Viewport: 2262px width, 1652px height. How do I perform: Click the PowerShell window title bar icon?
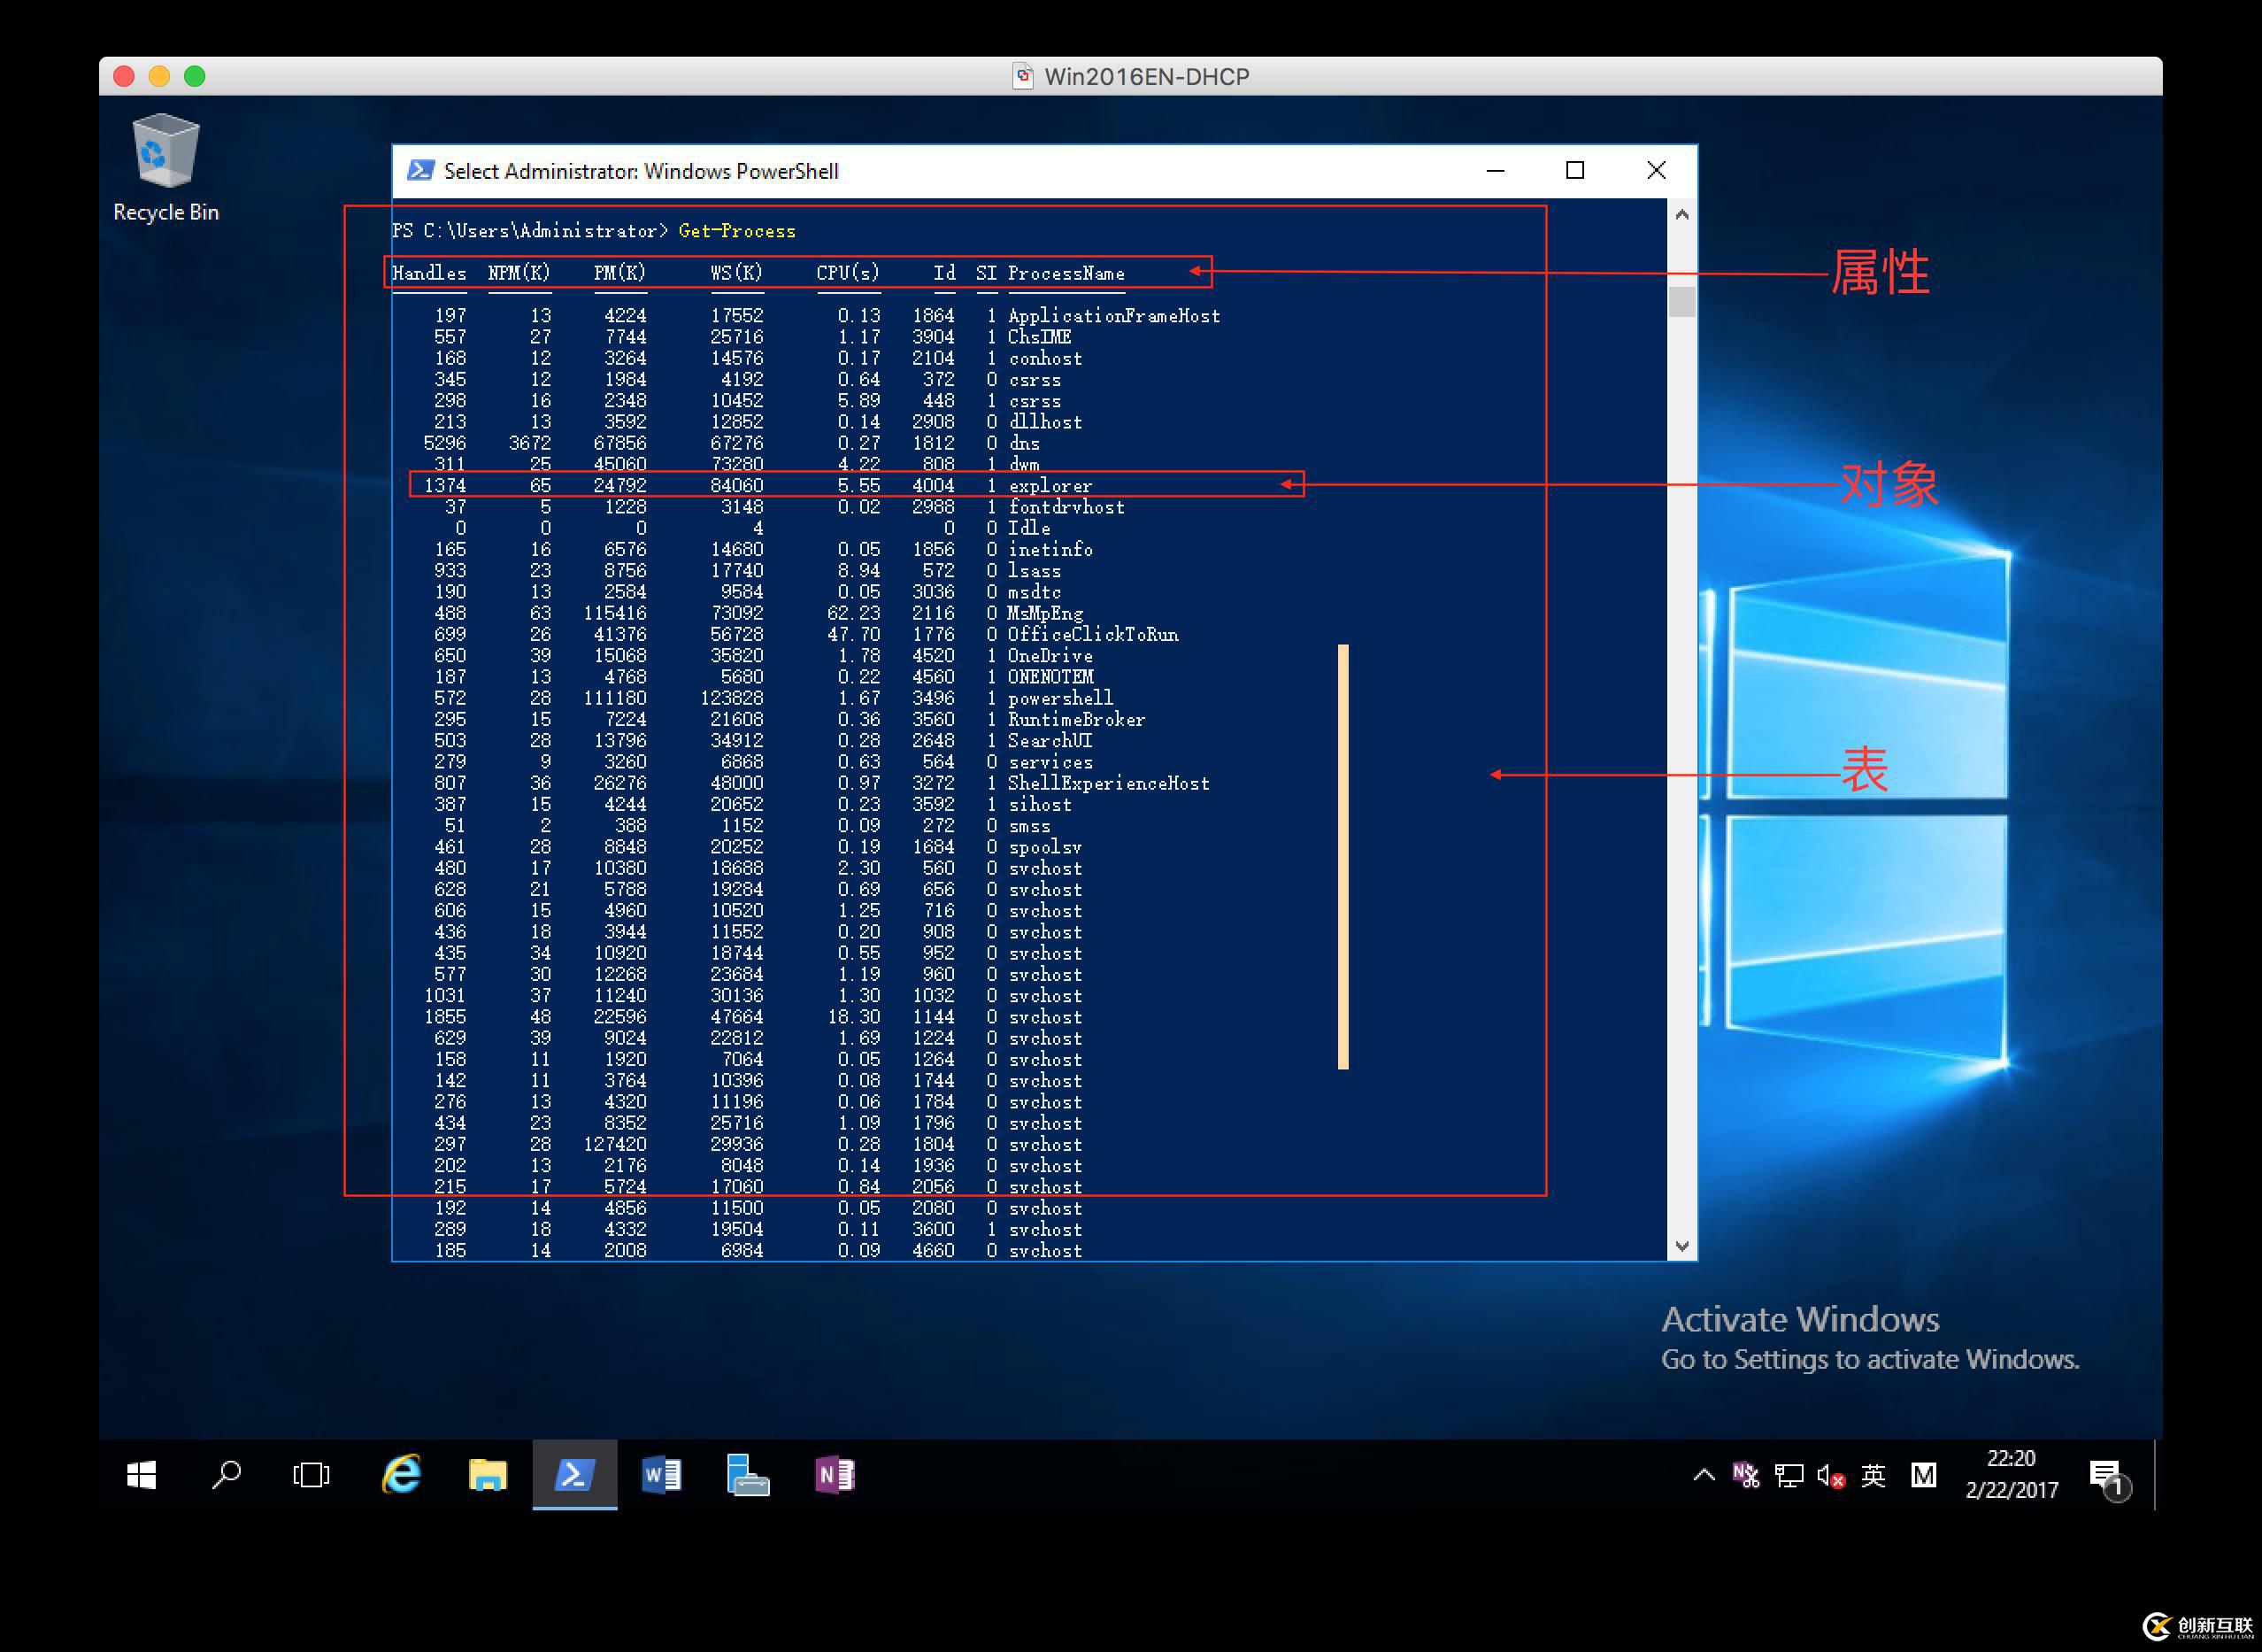click(x=421, y=171)
